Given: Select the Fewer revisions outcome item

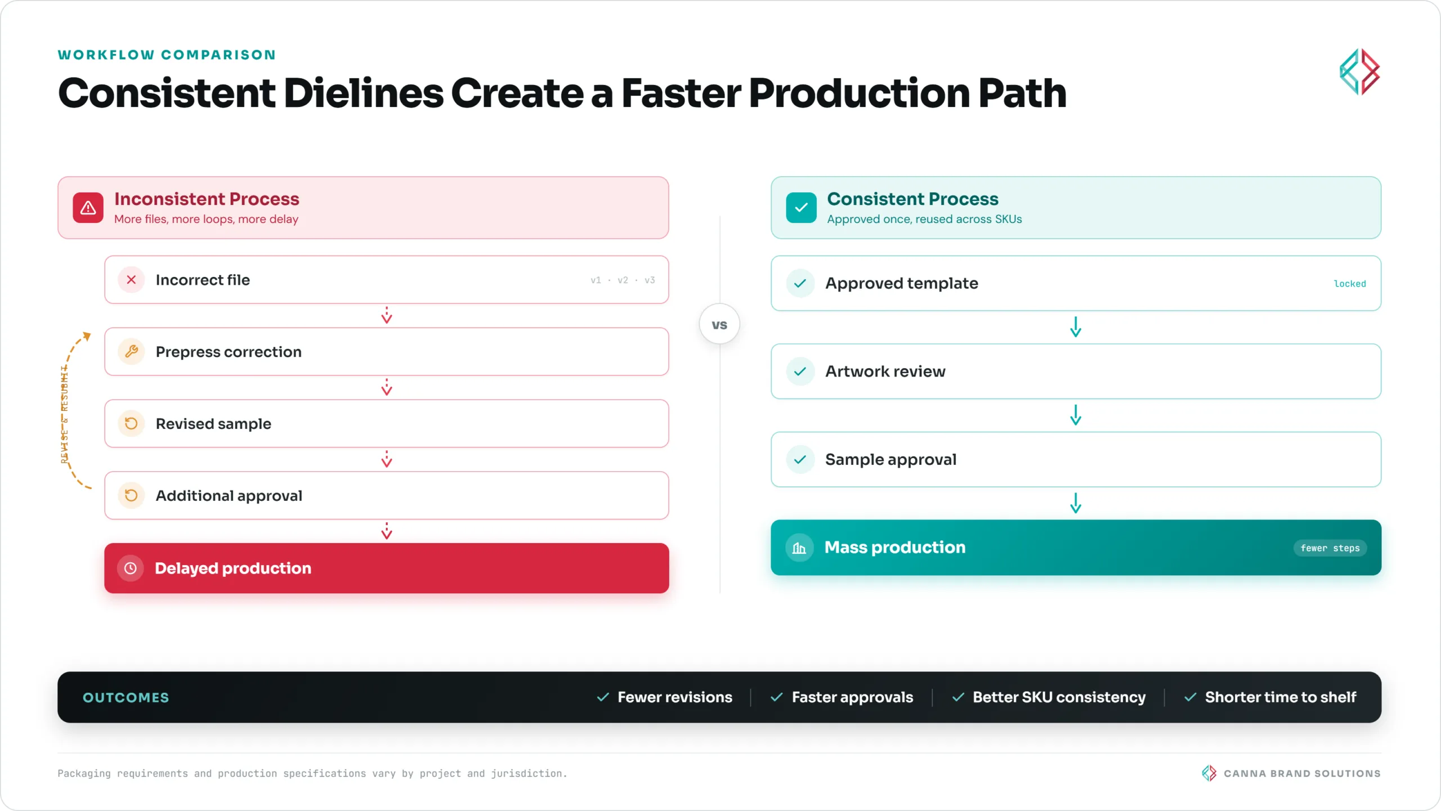Looking at the screenshot, I should [x=664, y=697].
